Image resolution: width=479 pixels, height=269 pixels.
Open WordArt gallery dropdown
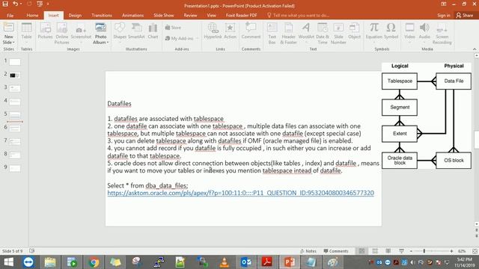pos(306,42)
